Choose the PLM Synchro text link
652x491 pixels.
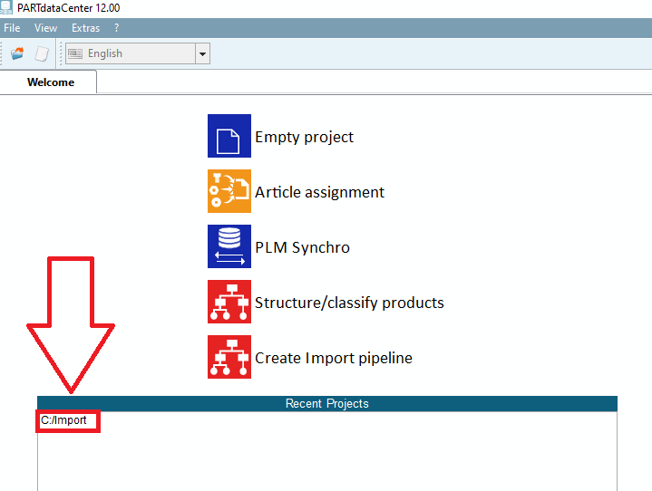pyautogui.click(x=302, y=247)
